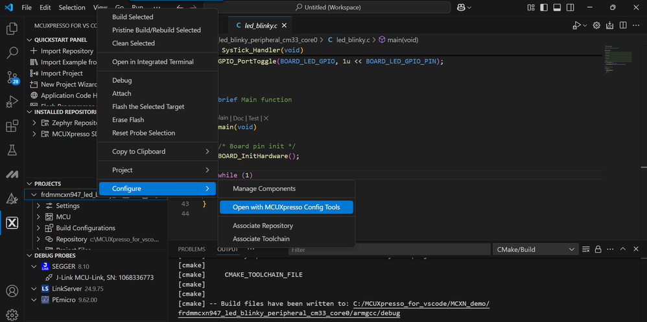This screenshot has height=322, width=647.
Task: Expand the Build Configurations tree node
Action: click(38, 228)
